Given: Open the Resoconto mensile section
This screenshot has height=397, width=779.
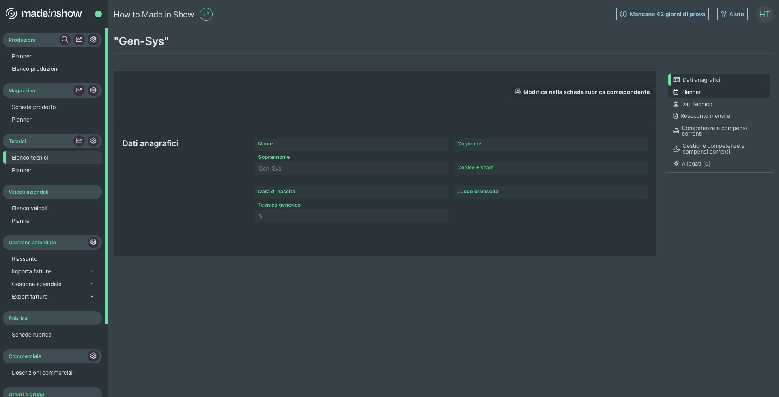Looking at the screenshot, I should [705, 116].
